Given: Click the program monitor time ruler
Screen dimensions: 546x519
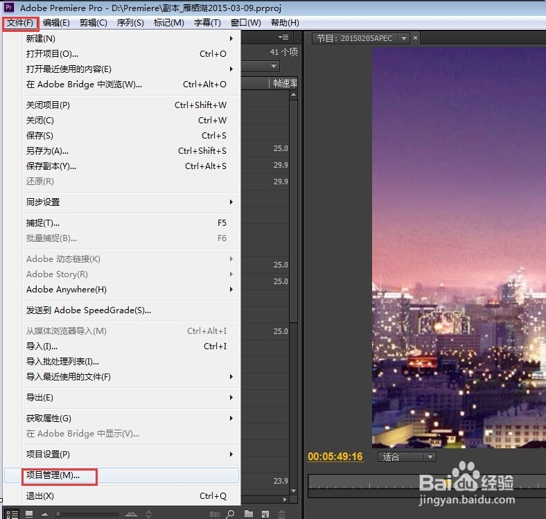Looking at the screenshot, I should [x=427, y=482].
